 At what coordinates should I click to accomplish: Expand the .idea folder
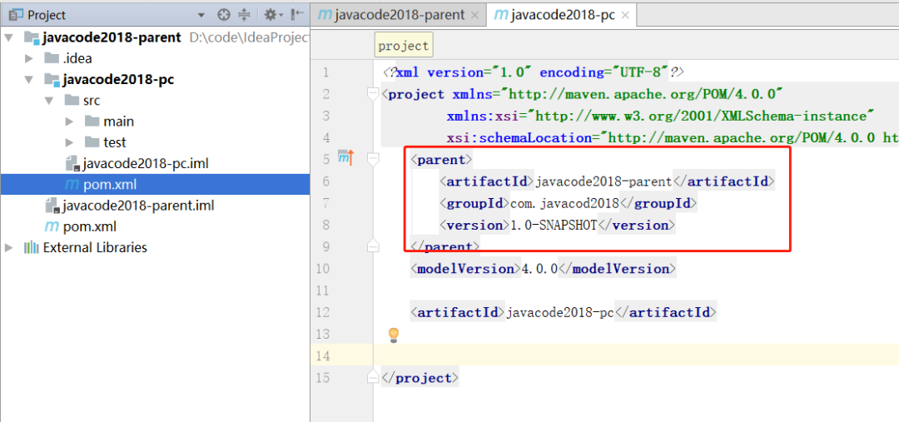click(29, 58)
